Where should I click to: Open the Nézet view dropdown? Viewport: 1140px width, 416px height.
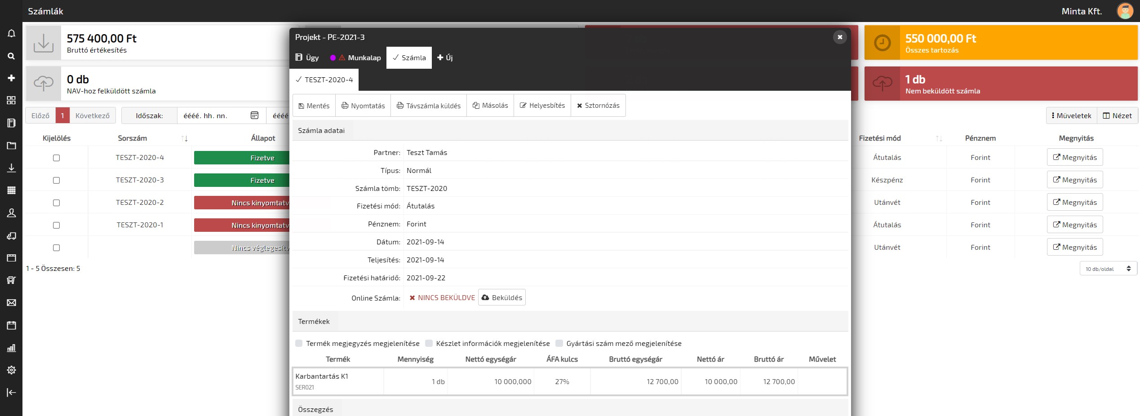click(x=1117, y=116)
